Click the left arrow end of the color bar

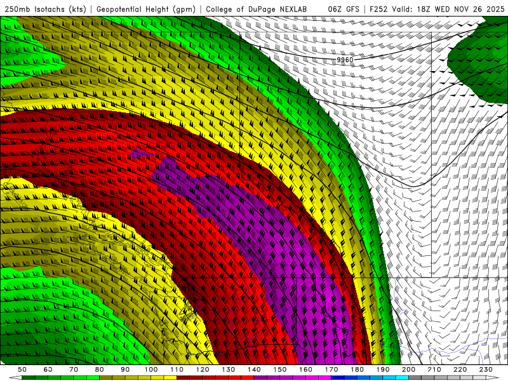(x=15, y=378)
